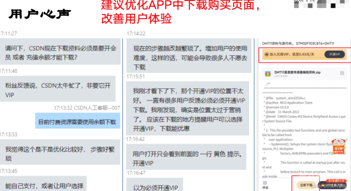Tap the floating one-year promo mascot
The height and width of the screenshot is (191, 351).
(x=338, y=147)
